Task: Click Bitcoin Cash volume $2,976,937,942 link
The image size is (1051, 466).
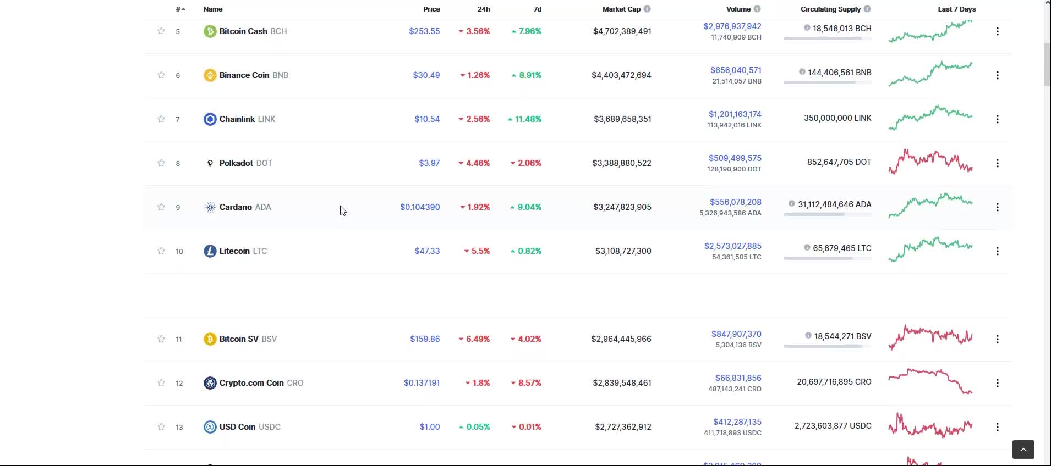Action: click(x=732, y=26)
